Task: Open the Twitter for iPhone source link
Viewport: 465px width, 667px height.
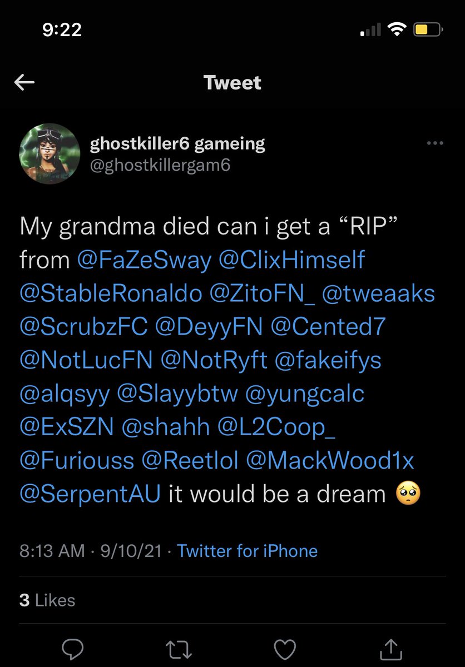Action: pos(247,551)
